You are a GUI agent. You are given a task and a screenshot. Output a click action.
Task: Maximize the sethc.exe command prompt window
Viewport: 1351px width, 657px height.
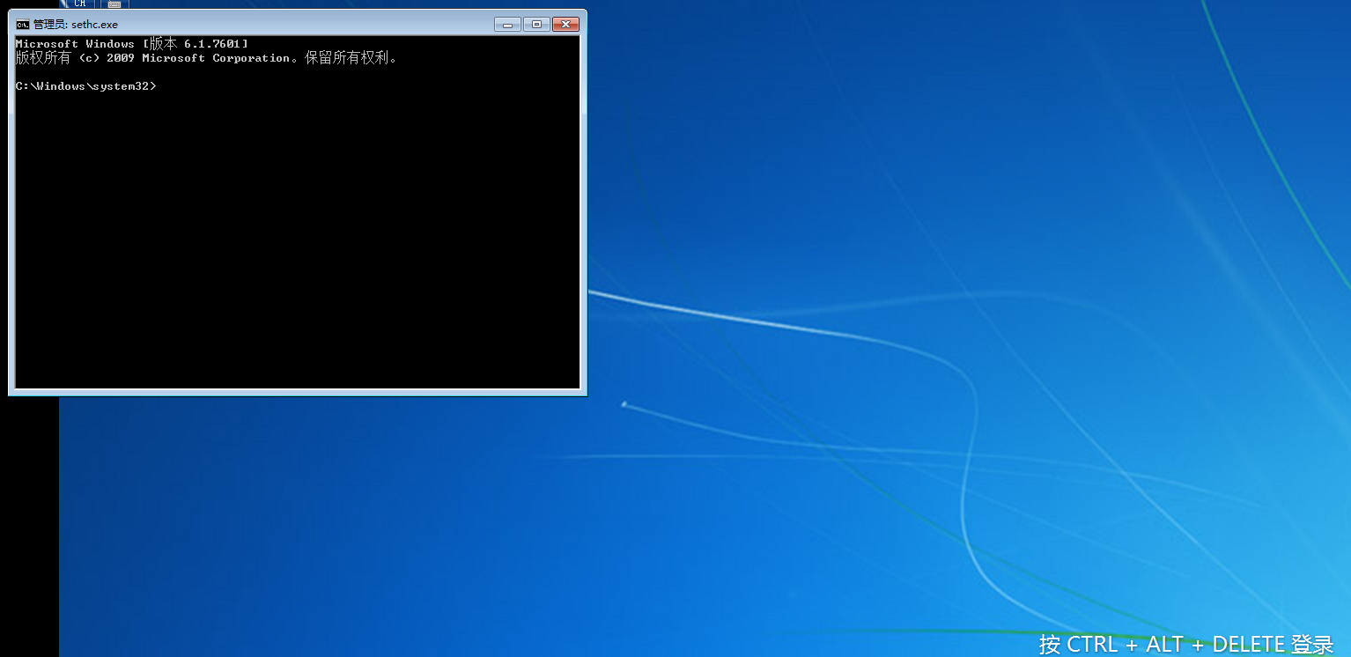tap(536, 25)
